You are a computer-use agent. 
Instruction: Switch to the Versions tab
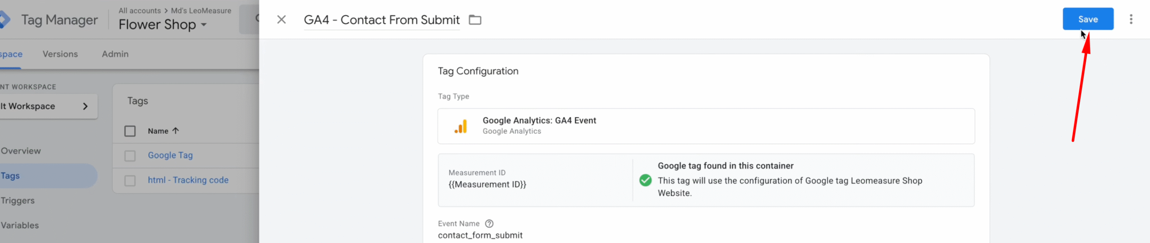coord(60,54)
